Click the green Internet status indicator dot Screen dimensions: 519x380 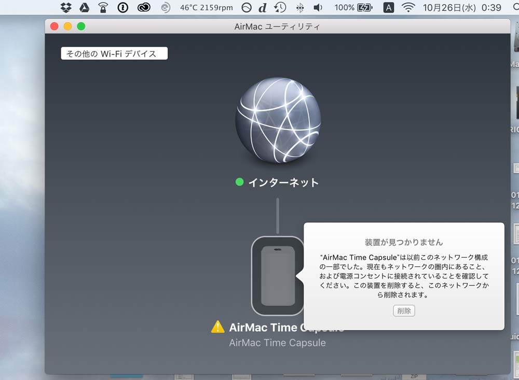coord(239,181)
